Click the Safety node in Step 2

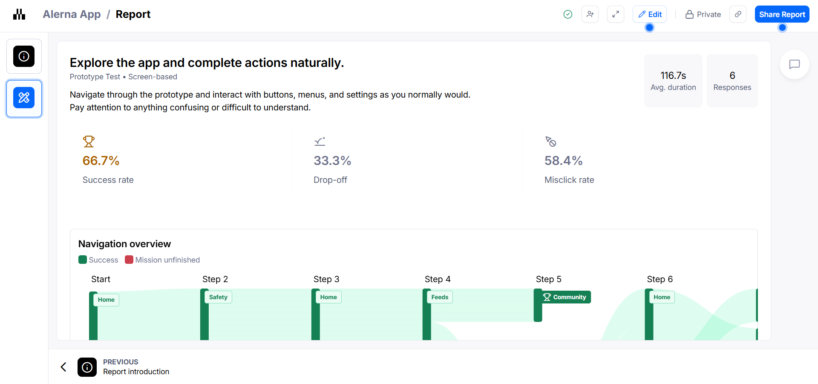pos(218,297)
